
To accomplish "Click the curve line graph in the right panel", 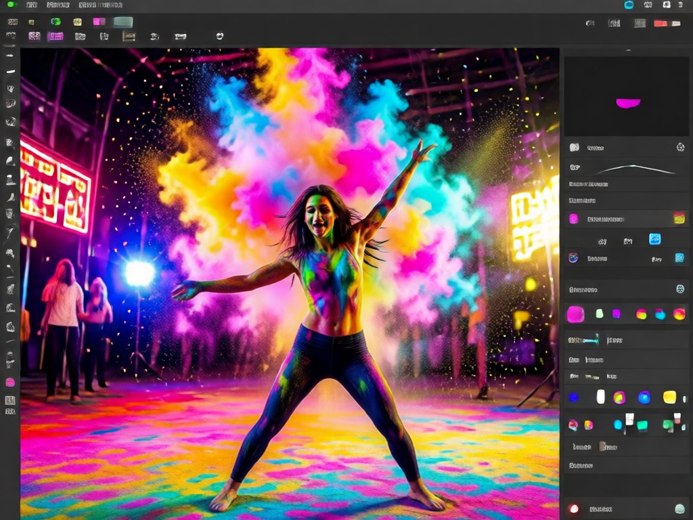I will coord(635,169).
